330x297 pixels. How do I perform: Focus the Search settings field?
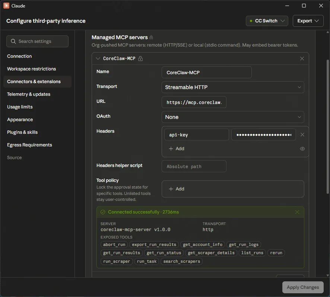pyautogui.click(x=38, y=41)
